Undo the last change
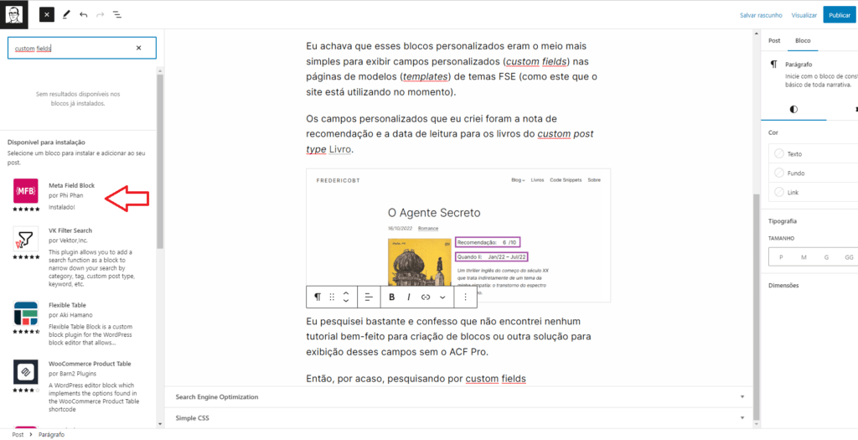The image size is (858, 440). tap(83, 15)
